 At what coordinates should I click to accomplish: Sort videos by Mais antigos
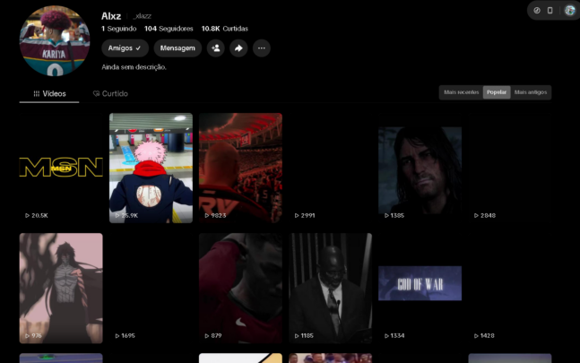(531, 92)
